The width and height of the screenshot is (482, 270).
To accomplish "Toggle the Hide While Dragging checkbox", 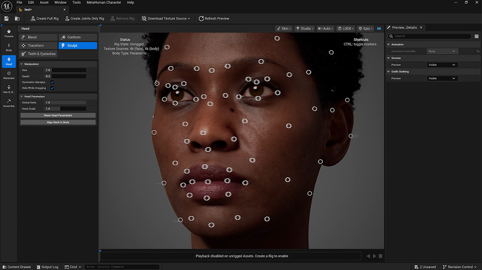I will point(52,88).
